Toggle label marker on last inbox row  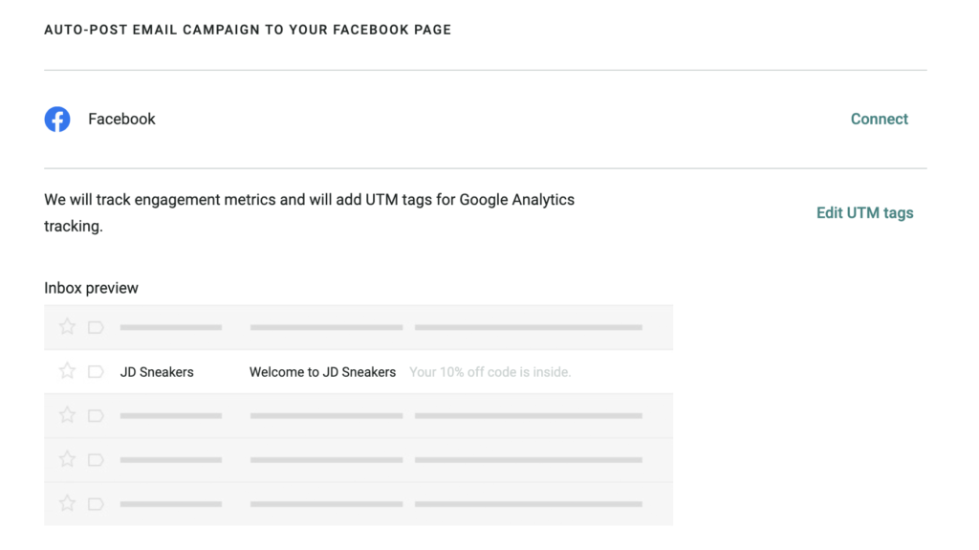96,503
